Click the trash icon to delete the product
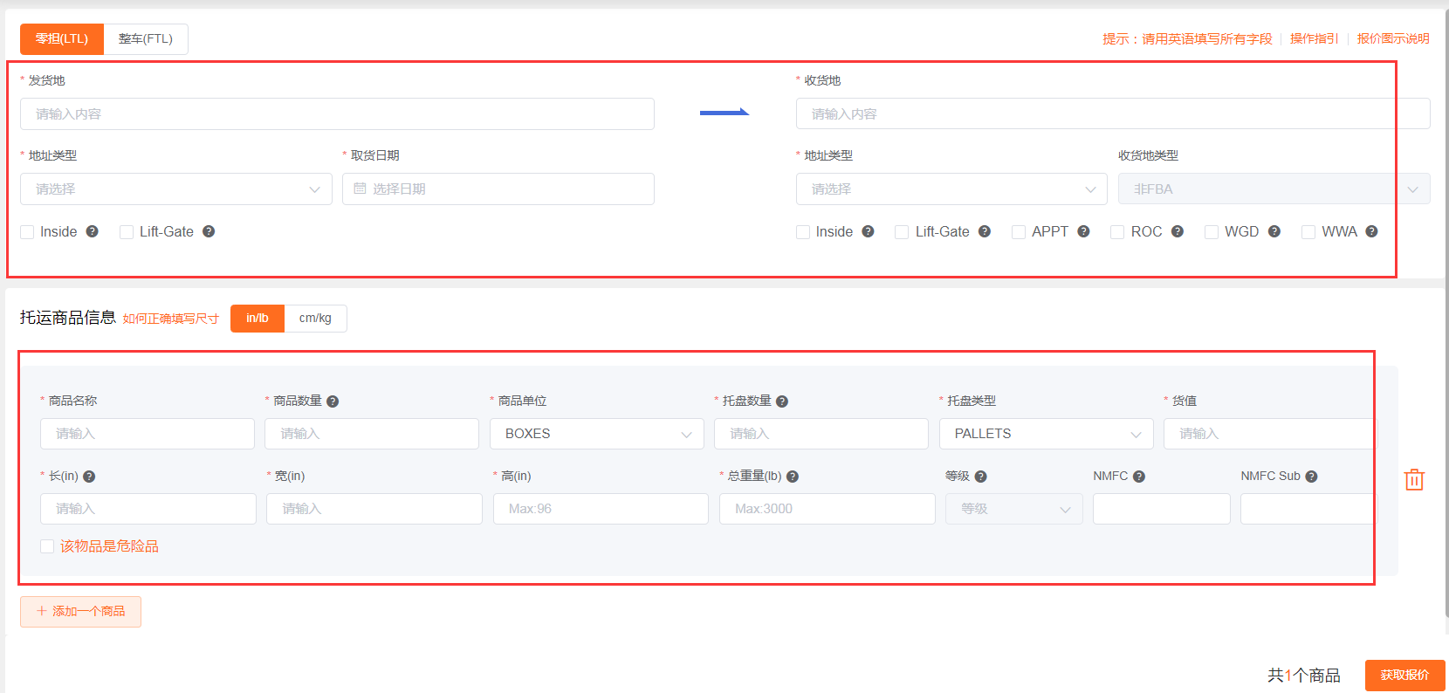Image resolution: width=1449 pixels, height=693 pixels. tap(1413, 479)
